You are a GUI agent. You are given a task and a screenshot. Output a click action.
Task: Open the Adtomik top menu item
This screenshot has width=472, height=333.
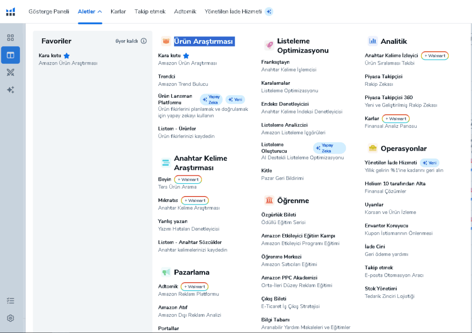coord(185,12)
